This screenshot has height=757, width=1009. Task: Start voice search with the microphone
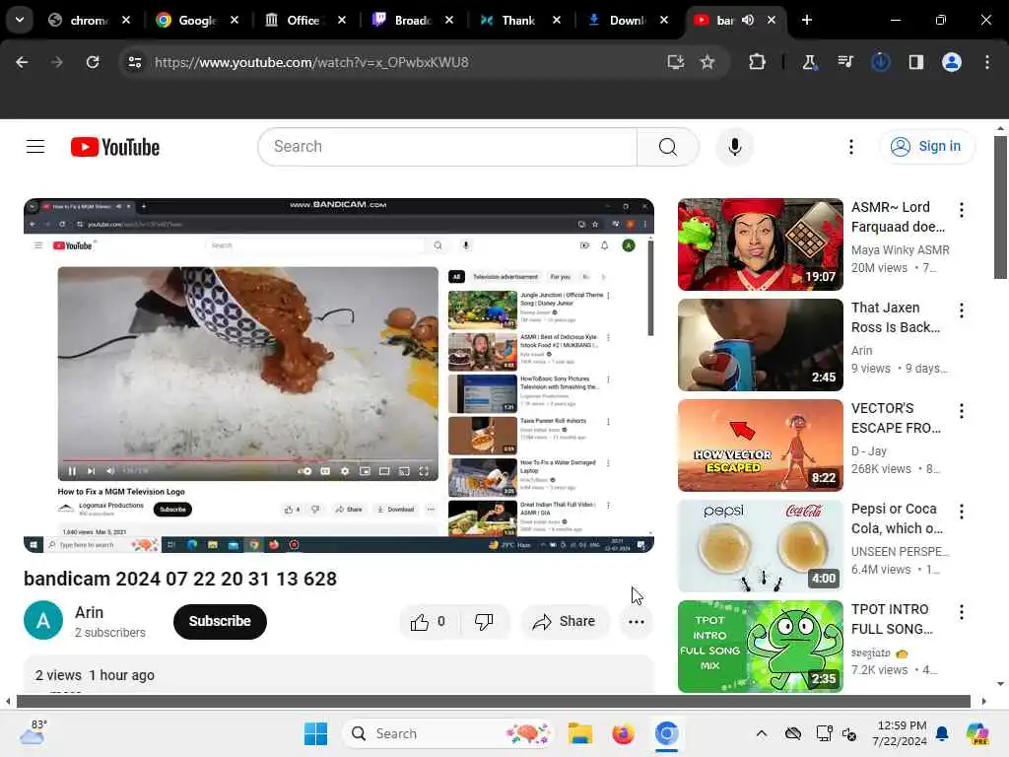pyautogui.click(x=734, y=147)
